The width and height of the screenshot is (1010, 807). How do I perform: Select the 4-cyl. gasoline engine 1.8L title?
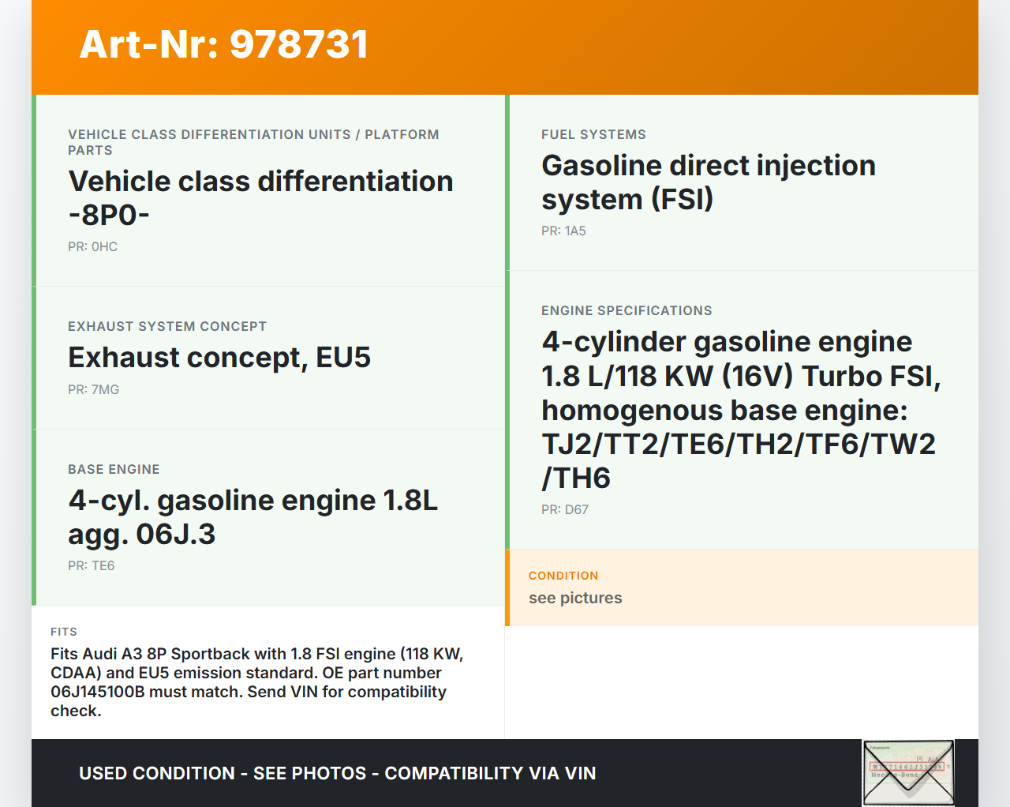pos(252,517)
